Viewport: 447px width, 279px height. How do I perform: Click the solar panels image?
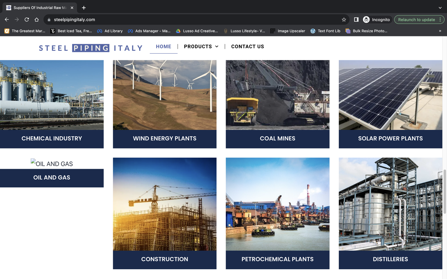[x=390, y=95]
